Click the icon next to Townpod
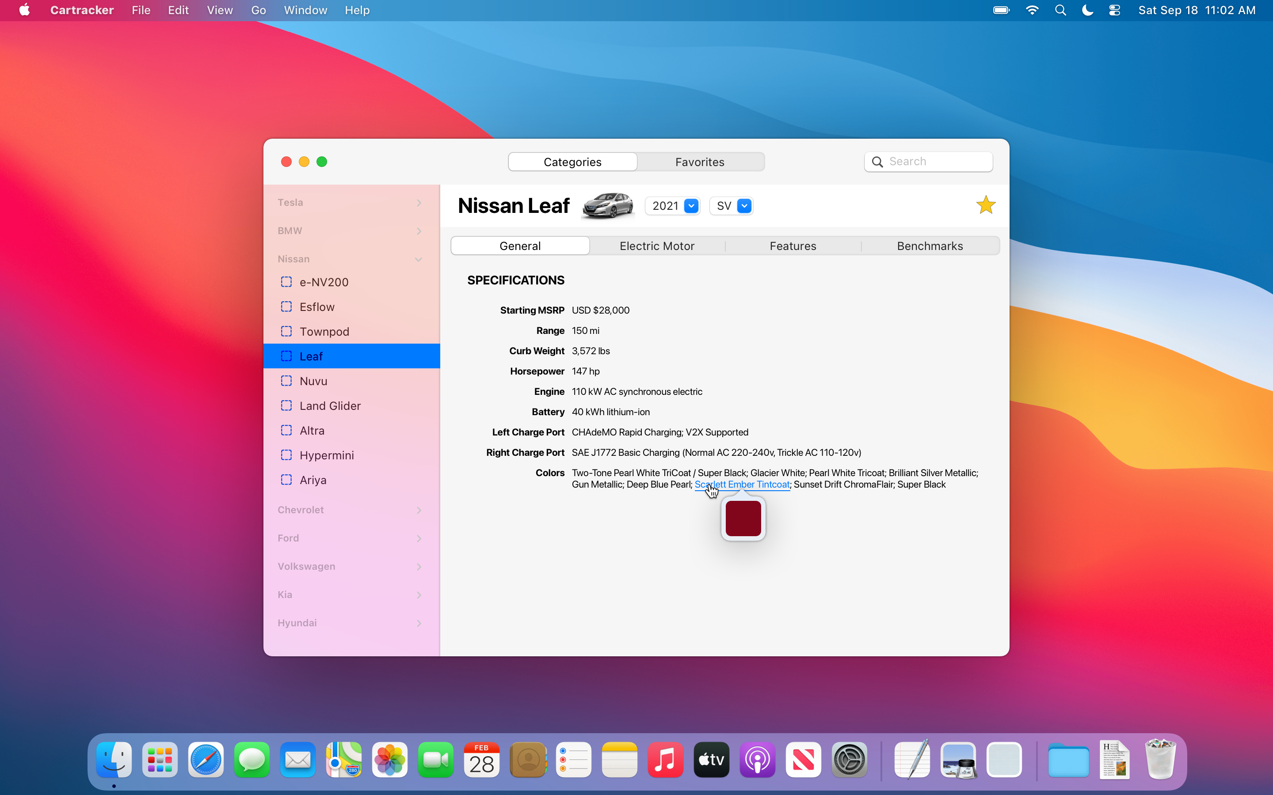Screen dimensions: 1273x795 (286, 331)
